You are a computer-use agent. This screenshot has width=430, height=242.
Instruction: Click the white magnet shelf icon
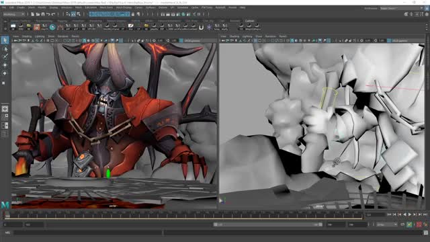point(202,27)
